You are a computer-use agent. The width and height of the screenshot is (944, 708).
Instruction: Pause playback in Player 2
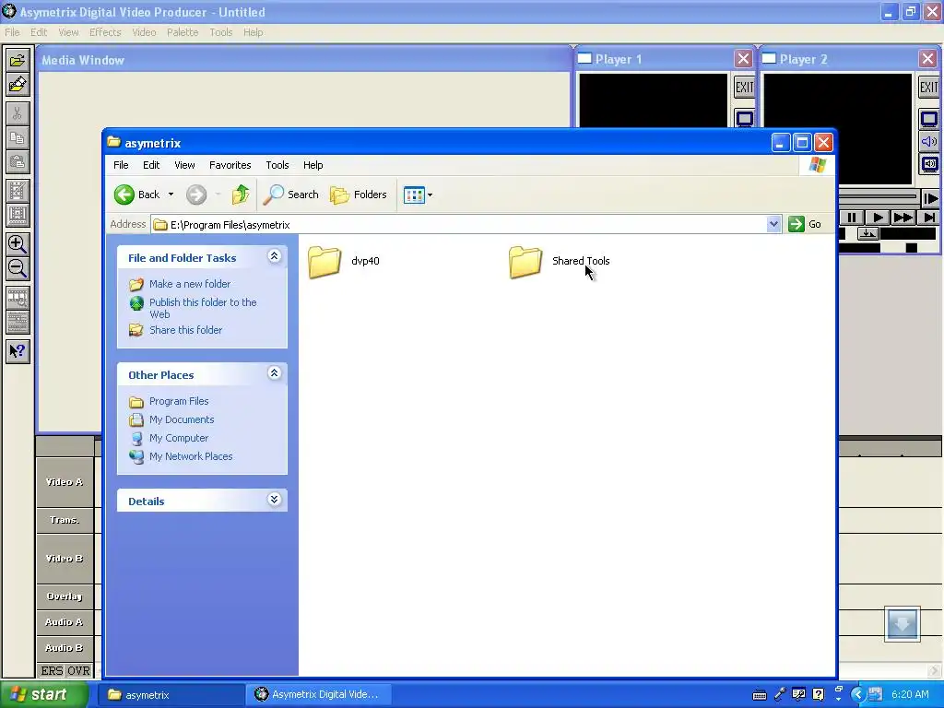click(x=851, y=218)
